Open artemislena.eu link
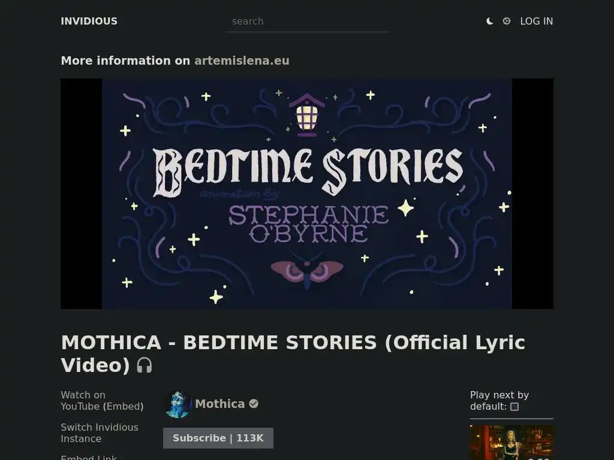Viewport: 614px width, 460px height. pos(242,60)
